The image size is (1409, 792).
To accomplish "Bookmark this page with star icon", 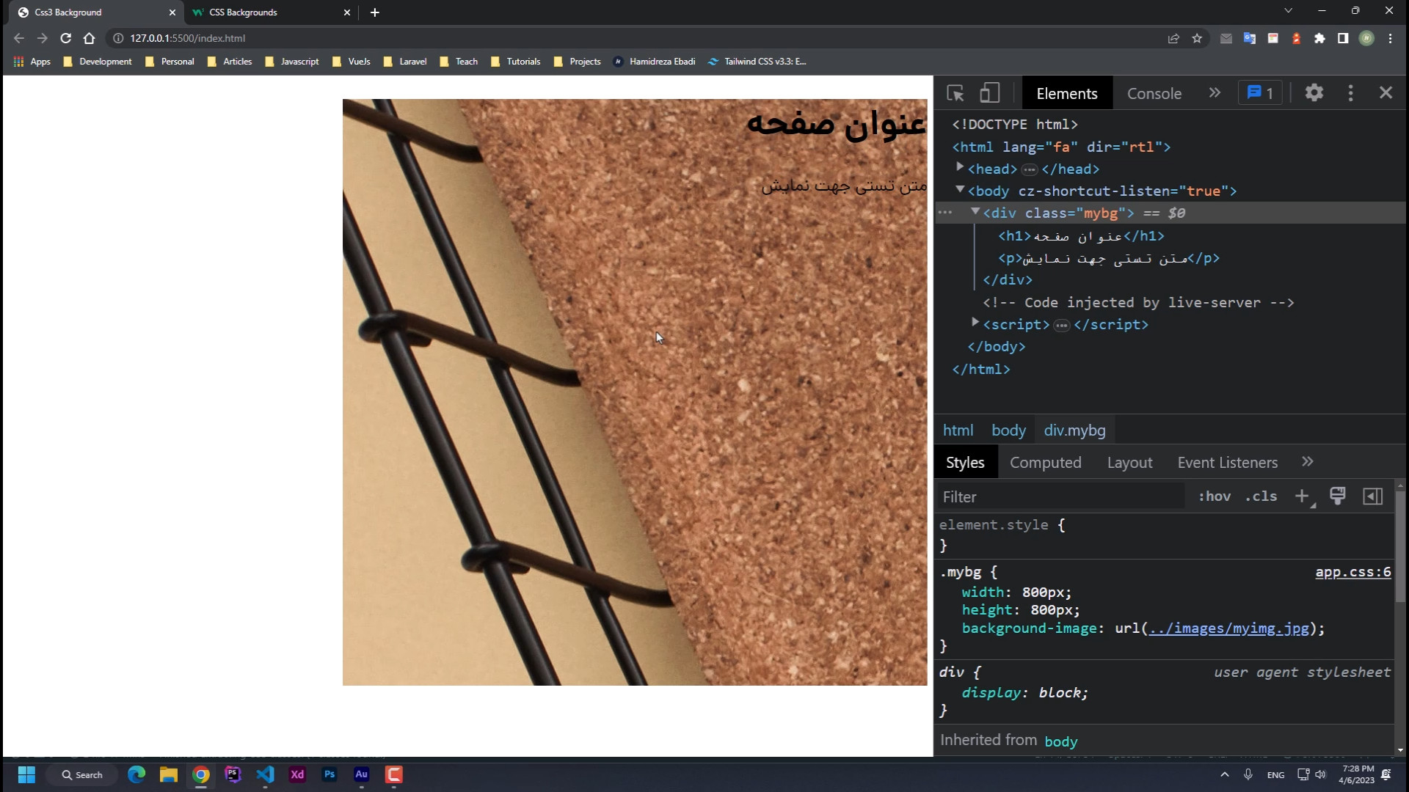I will 1197,38.
